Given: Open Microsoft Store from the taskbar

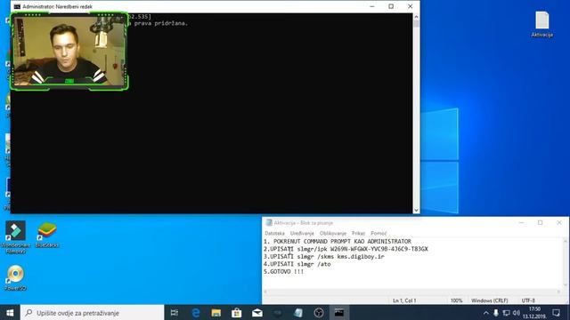Looking at the screenshot, I should click(x=237, y=313).
